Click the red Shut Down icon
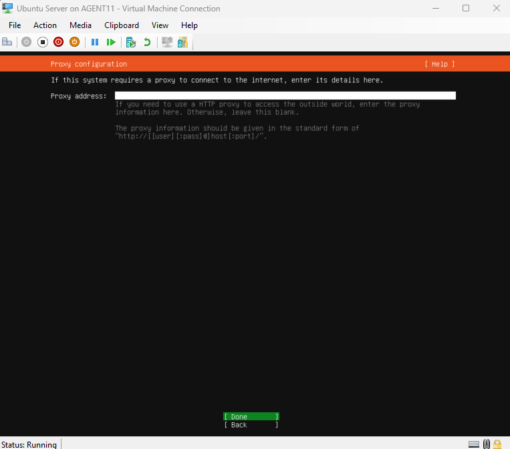The width and height of the screenshot is (510, 449). tap(59, 42)
